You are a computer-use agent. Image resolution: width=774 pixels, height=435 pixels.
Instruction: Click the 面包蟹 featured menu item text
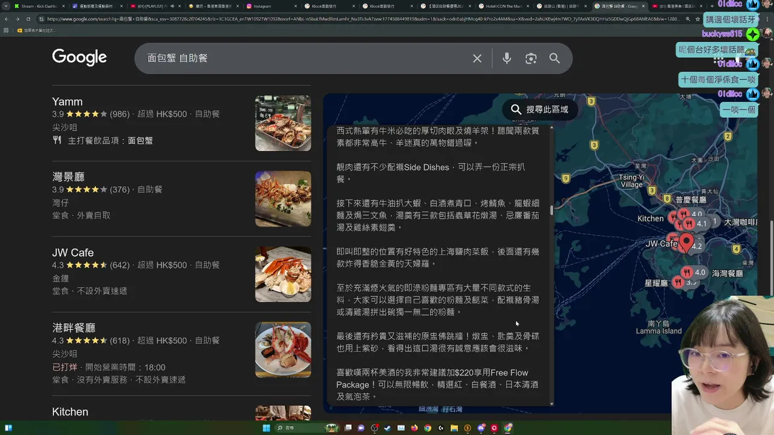[x=140, y=141]
